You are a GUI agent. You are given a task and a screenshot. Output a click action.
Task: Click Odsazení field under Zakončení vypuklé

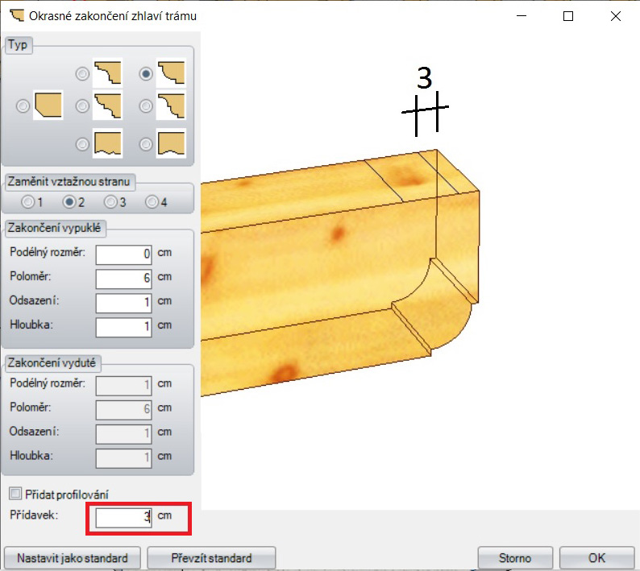tap(123, 303)
